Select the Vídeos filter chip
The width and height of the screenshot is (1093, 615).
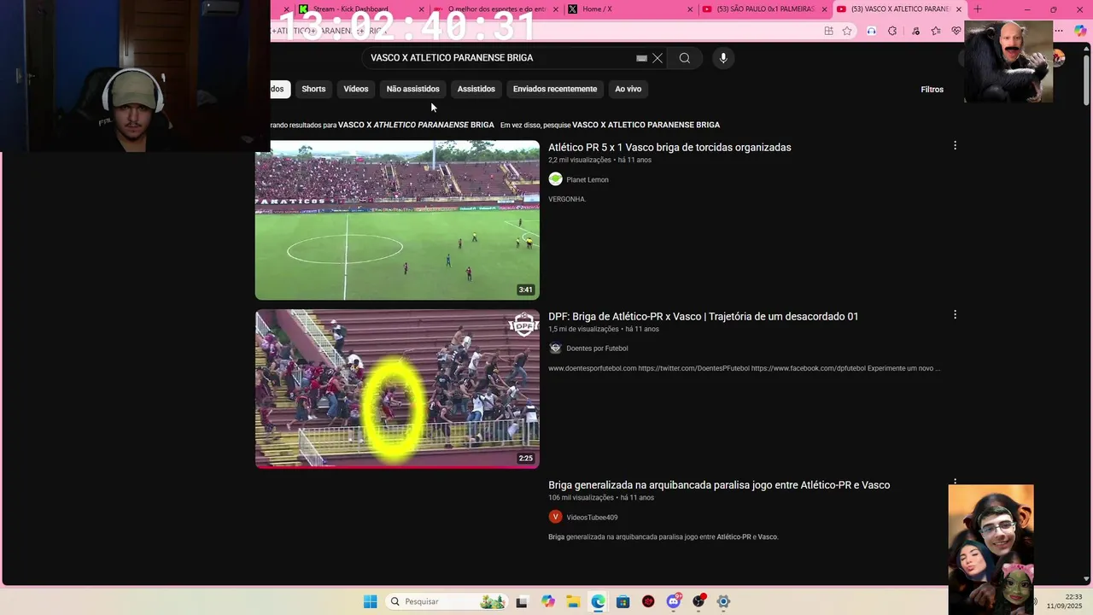pos(356,89)
